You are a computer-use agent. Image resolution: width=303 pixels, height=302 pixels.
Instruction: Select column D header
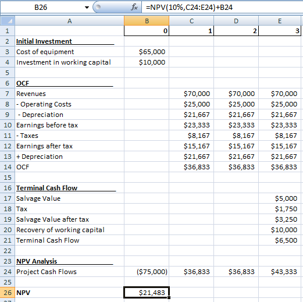236,21
